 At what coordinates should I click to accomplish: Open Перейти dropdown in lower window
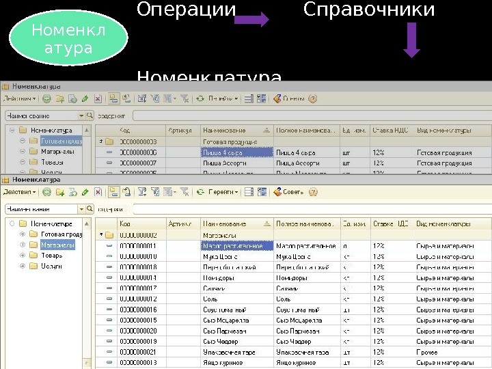click(x=223, y=192)
